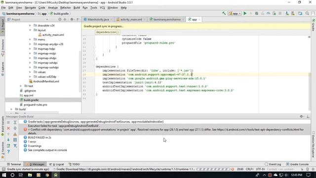Expand the drawable-v24 folder

point(30,25)
